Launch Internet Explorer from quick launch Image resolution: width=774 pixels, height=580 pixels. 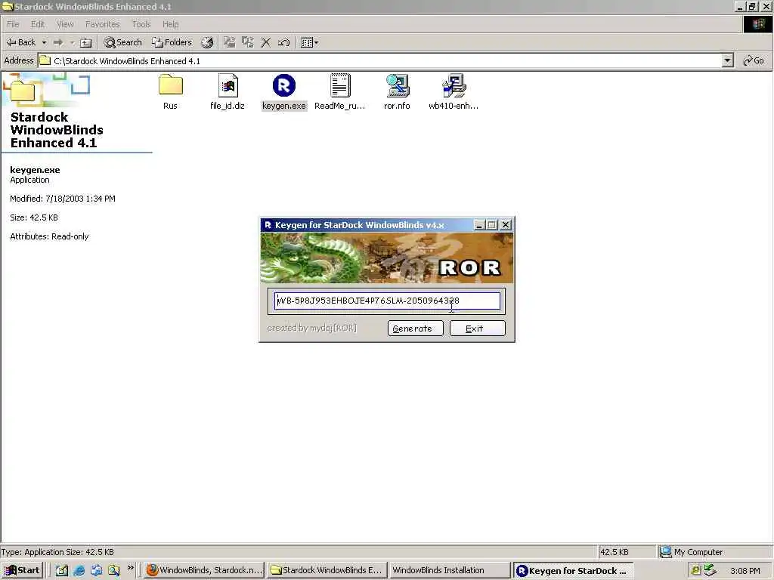[79, 570]
